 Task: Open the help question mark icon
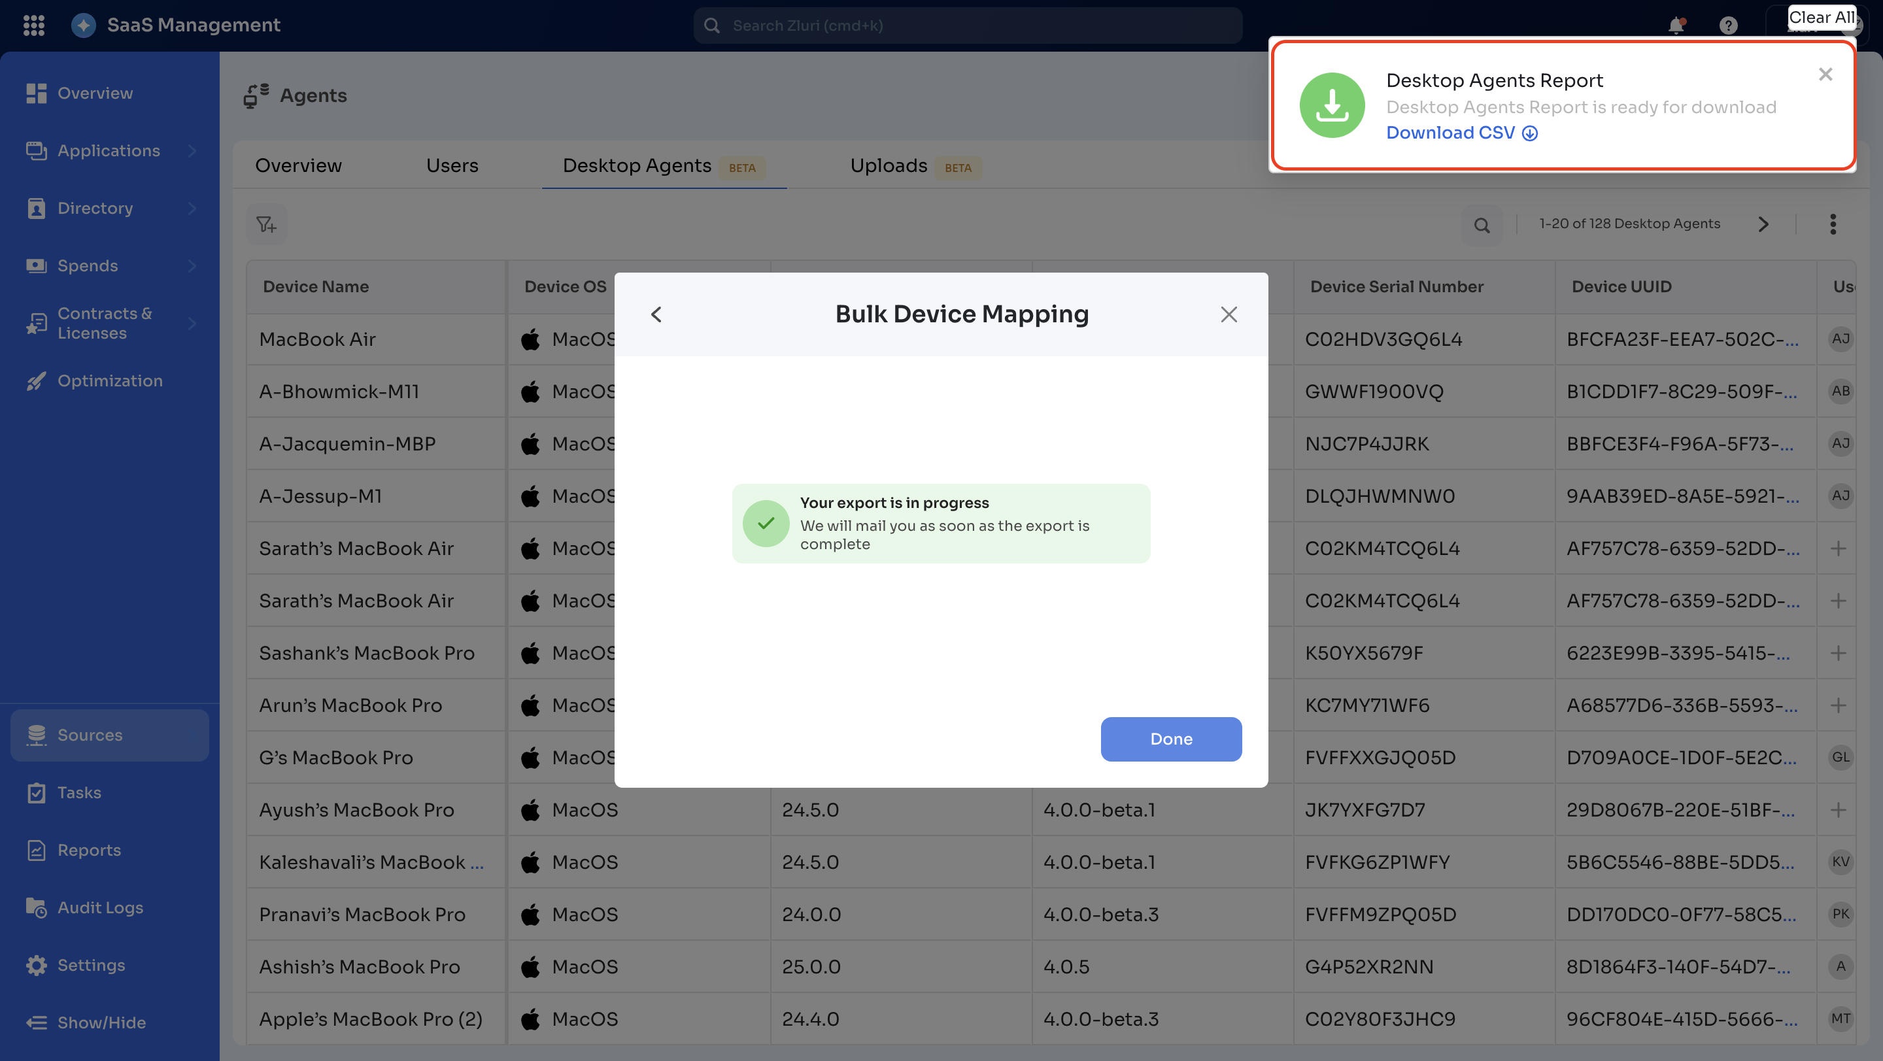click(x=1728, y=25)
